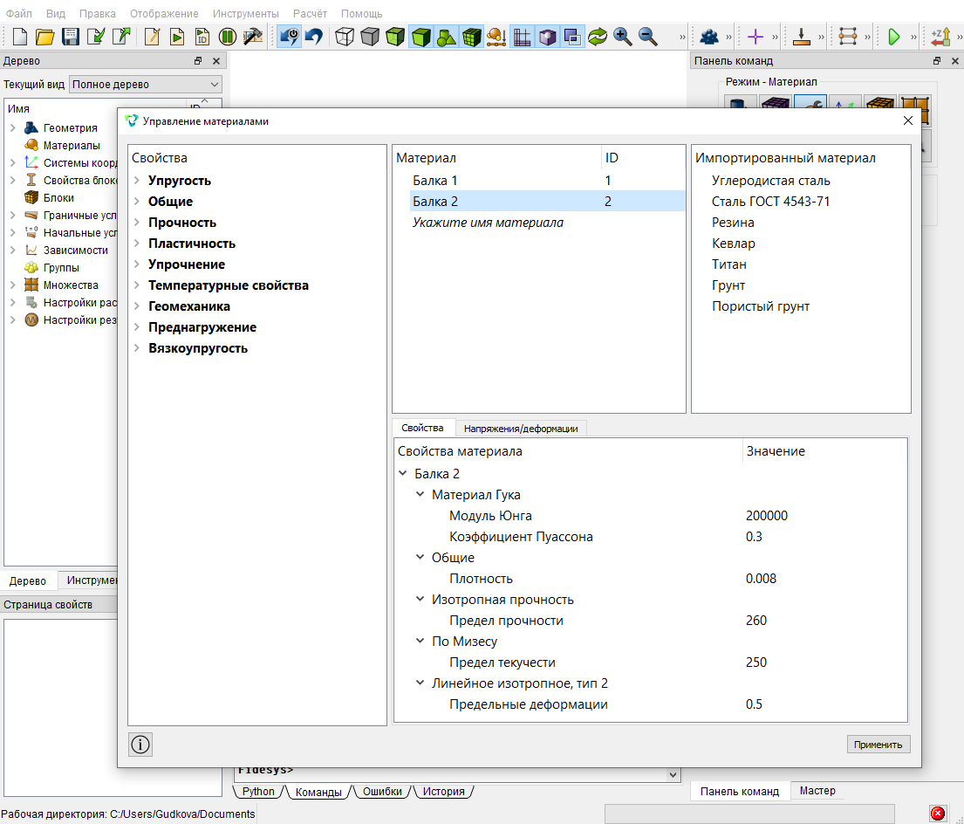Click the download-to-tray arrow icon

[x=801, y=37]
